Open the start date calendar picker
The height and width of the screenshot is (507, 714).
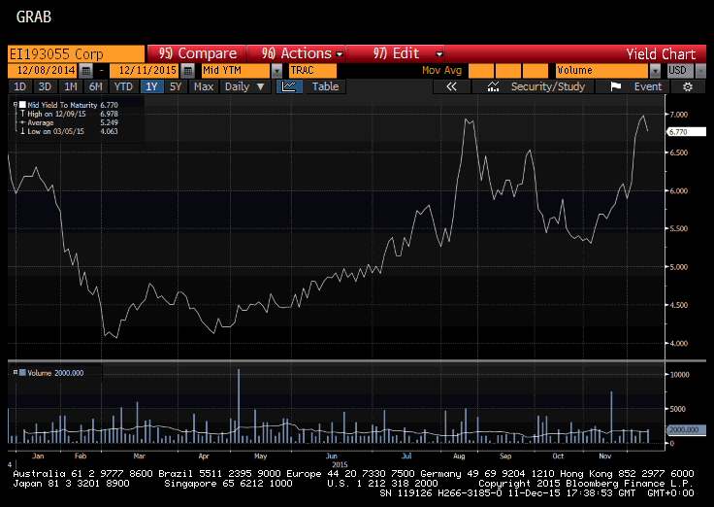pyautogui.click(x=85, y=71)
